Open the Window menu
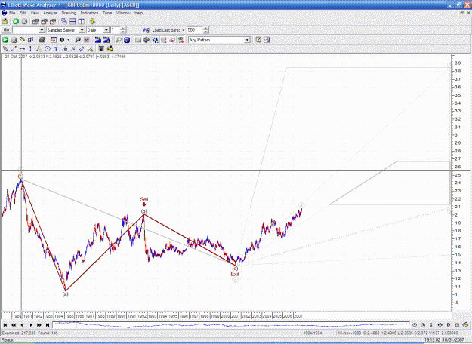This screenshot has width=472, height=344. point(123,13)
